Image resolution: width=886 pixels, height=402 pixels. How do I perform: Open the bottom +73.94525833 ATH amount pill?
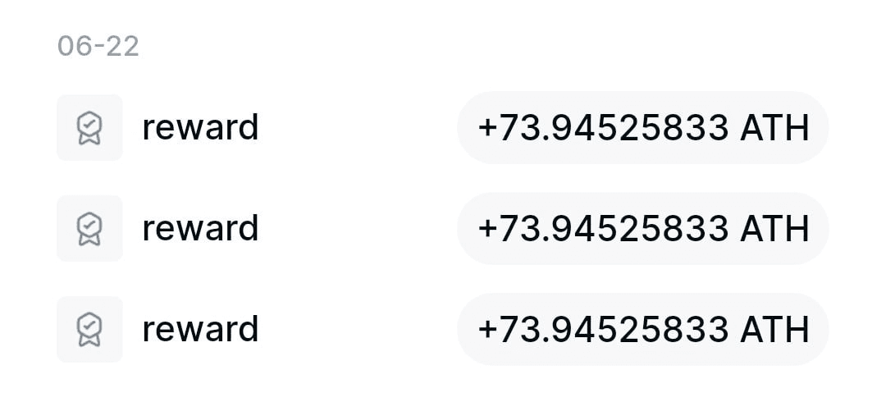(x=642, y=329)
